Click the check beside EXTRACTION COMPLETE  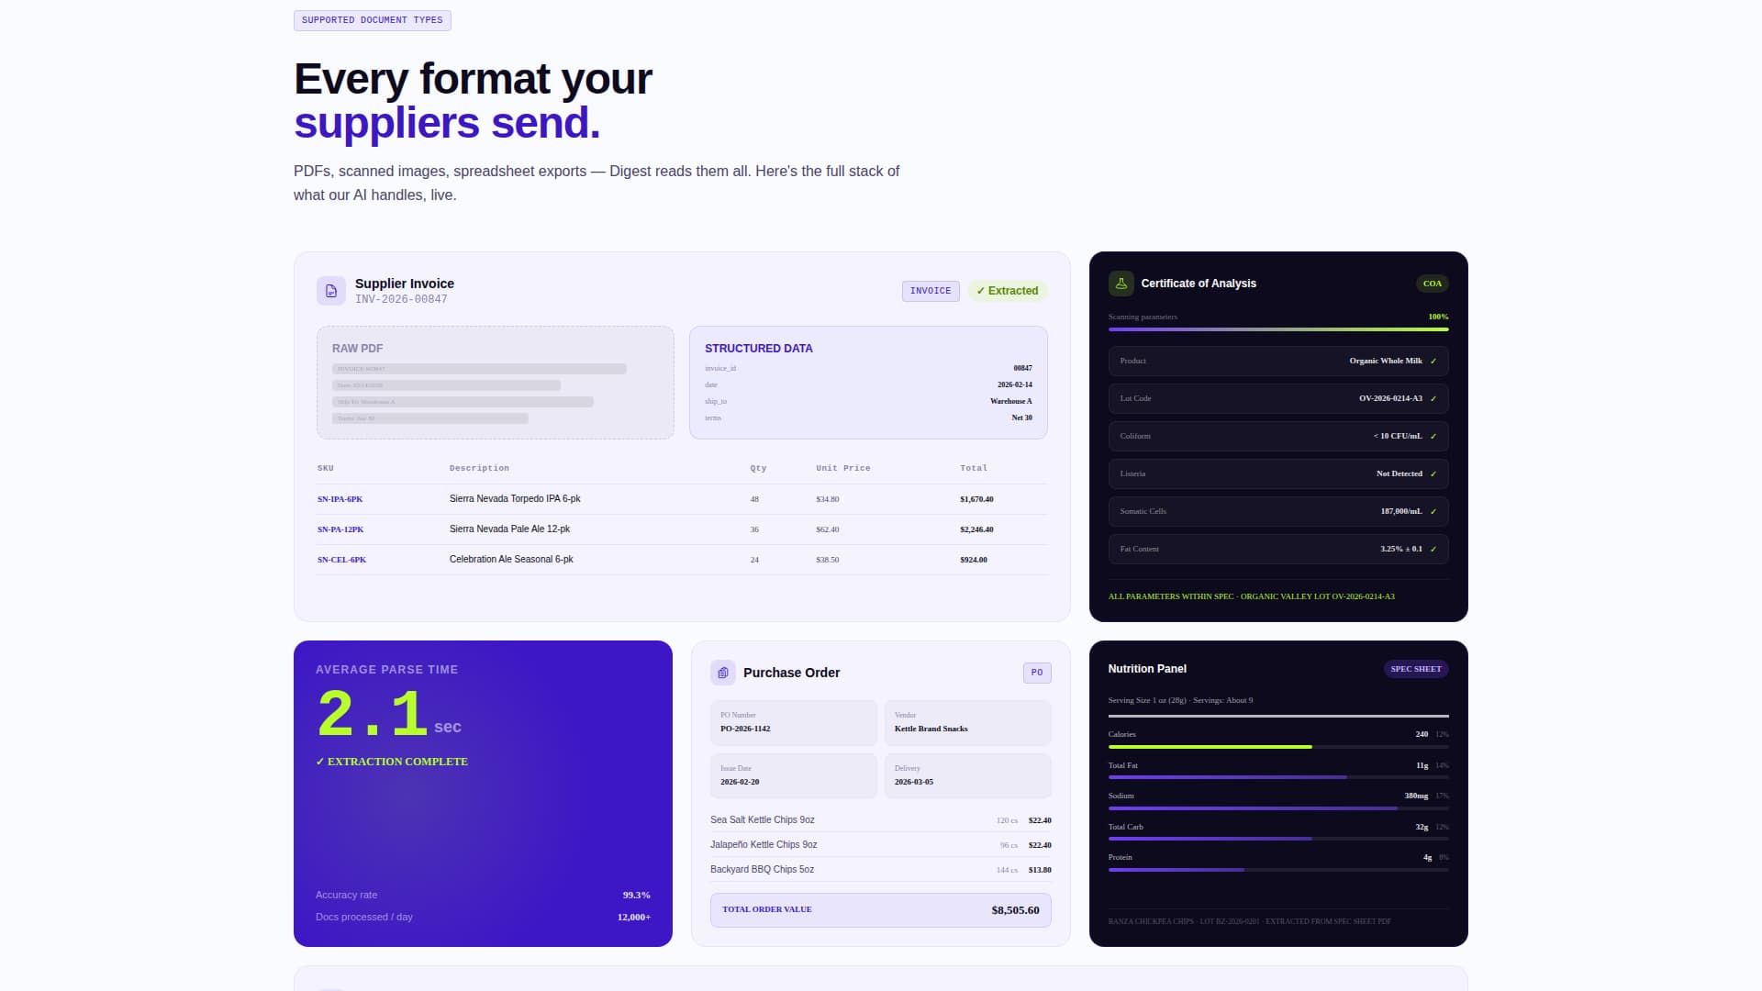(x=319, y=762)
